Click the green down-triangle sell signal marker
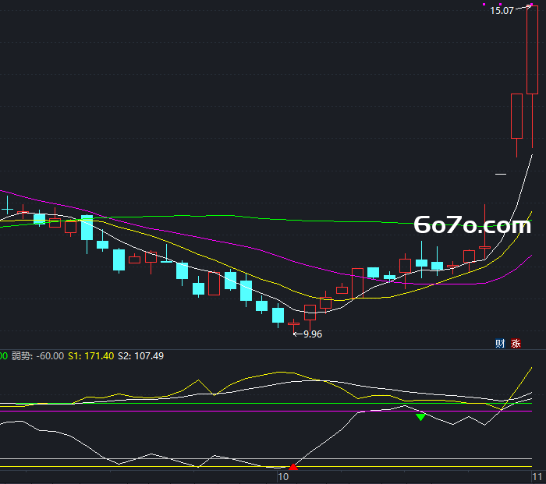The image size is (546, 484). pyautogui.click(x=420, y=417)
